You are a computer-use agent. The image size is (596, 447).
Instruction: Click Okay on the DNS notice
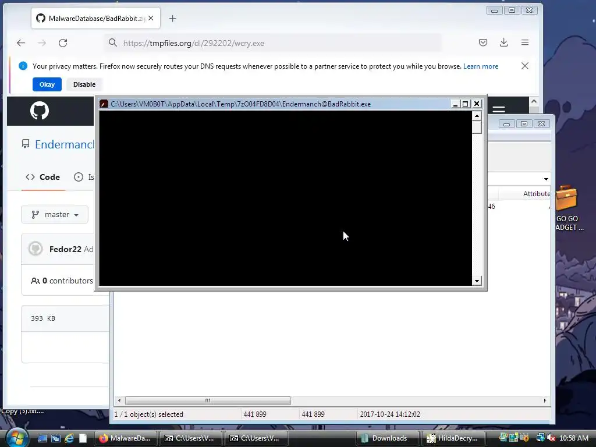(47, 84)
